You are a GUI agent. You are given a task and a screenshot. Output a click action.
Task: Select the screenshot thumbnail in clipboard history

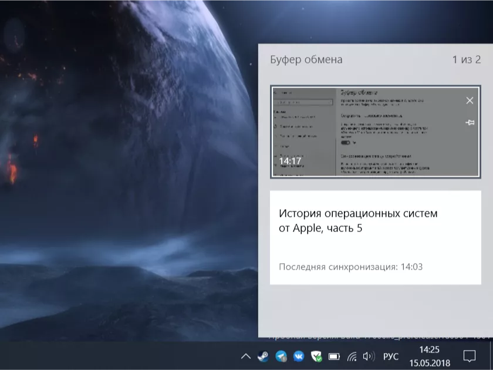(364, 132)
